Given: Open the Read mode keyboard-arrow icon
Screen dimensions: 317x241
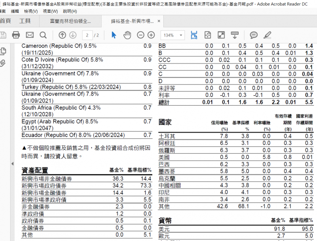Looking at the screenshot, I should pyautogui.click(x=235, y=35).
